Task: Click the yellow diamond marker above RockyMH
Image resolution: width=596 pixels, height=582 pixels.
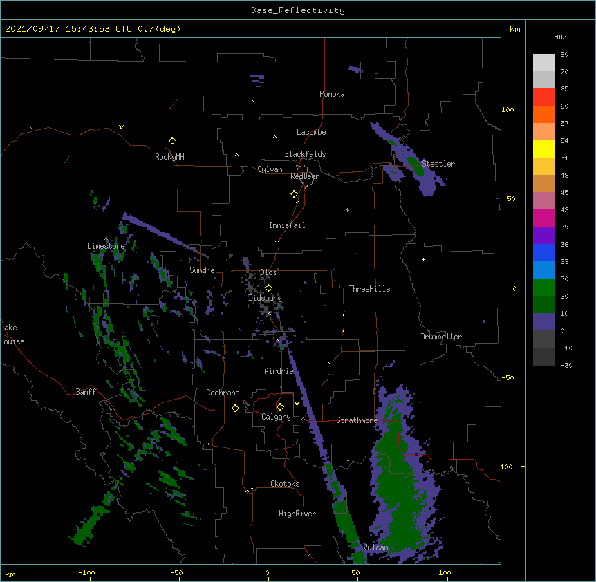Action: [172, 141]
